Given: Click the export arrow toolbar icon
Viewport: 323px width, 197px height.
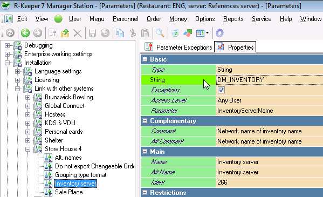Looking at the screenshot, I should click(x=65, y=33).
